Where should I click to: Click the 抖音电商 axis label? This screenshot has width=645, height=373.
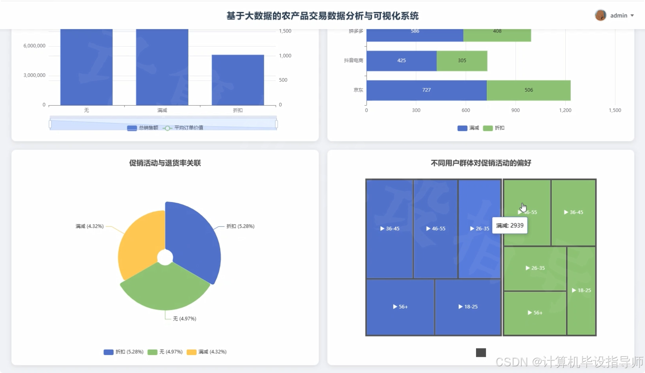click(353, 61)
